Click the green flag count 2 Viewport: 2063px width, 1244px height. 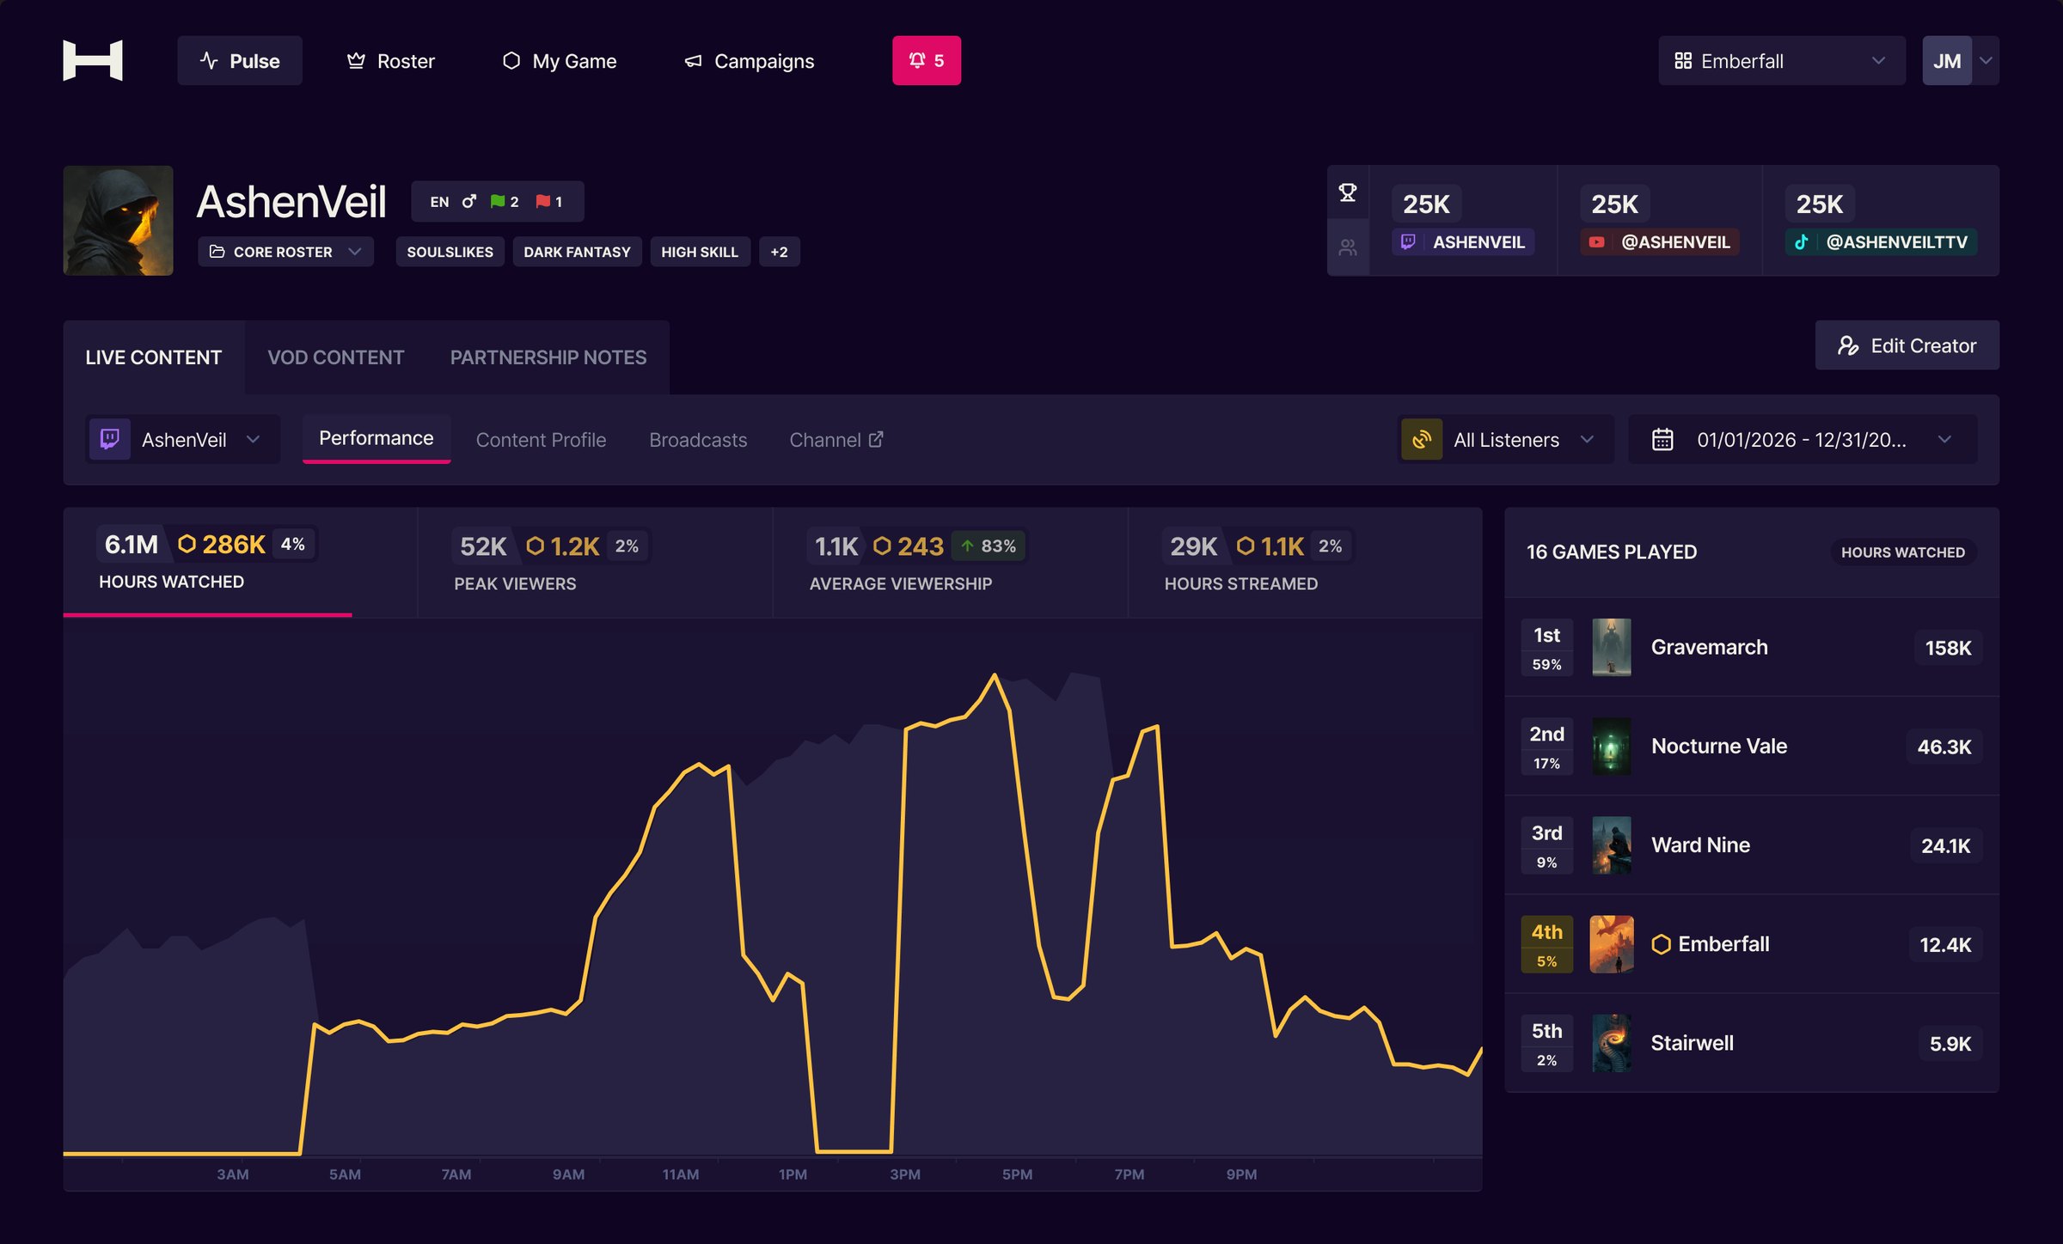click(x=505, y=202)
